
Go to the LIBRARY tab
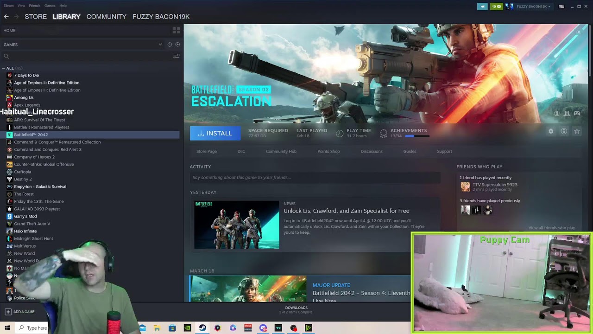[x=66, y=17]
